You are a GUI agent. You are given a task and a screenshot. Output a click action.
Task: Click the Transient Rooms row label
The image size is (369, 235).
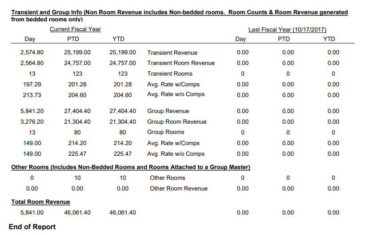coord(169,73)
